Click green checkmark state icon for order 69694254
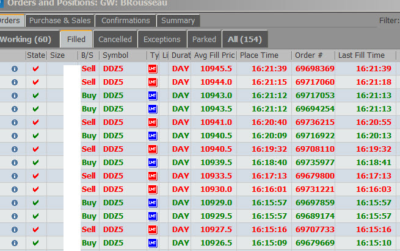Viewport: 400px width, 251px height. pos(35,109)
